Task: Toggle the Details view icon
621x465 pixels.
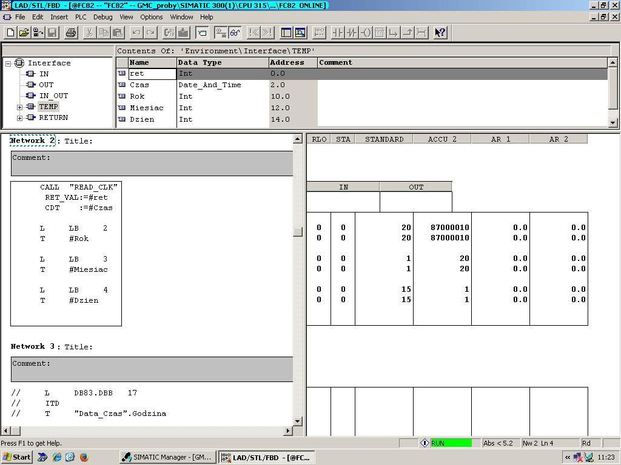Action: [300, 33]
